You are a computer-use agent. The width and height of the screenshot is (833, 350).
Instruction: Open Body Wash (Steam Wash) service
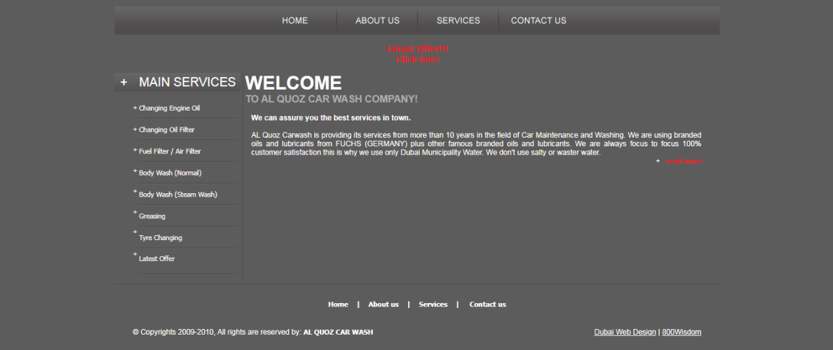pyautogui.click(x=178, y=195)
